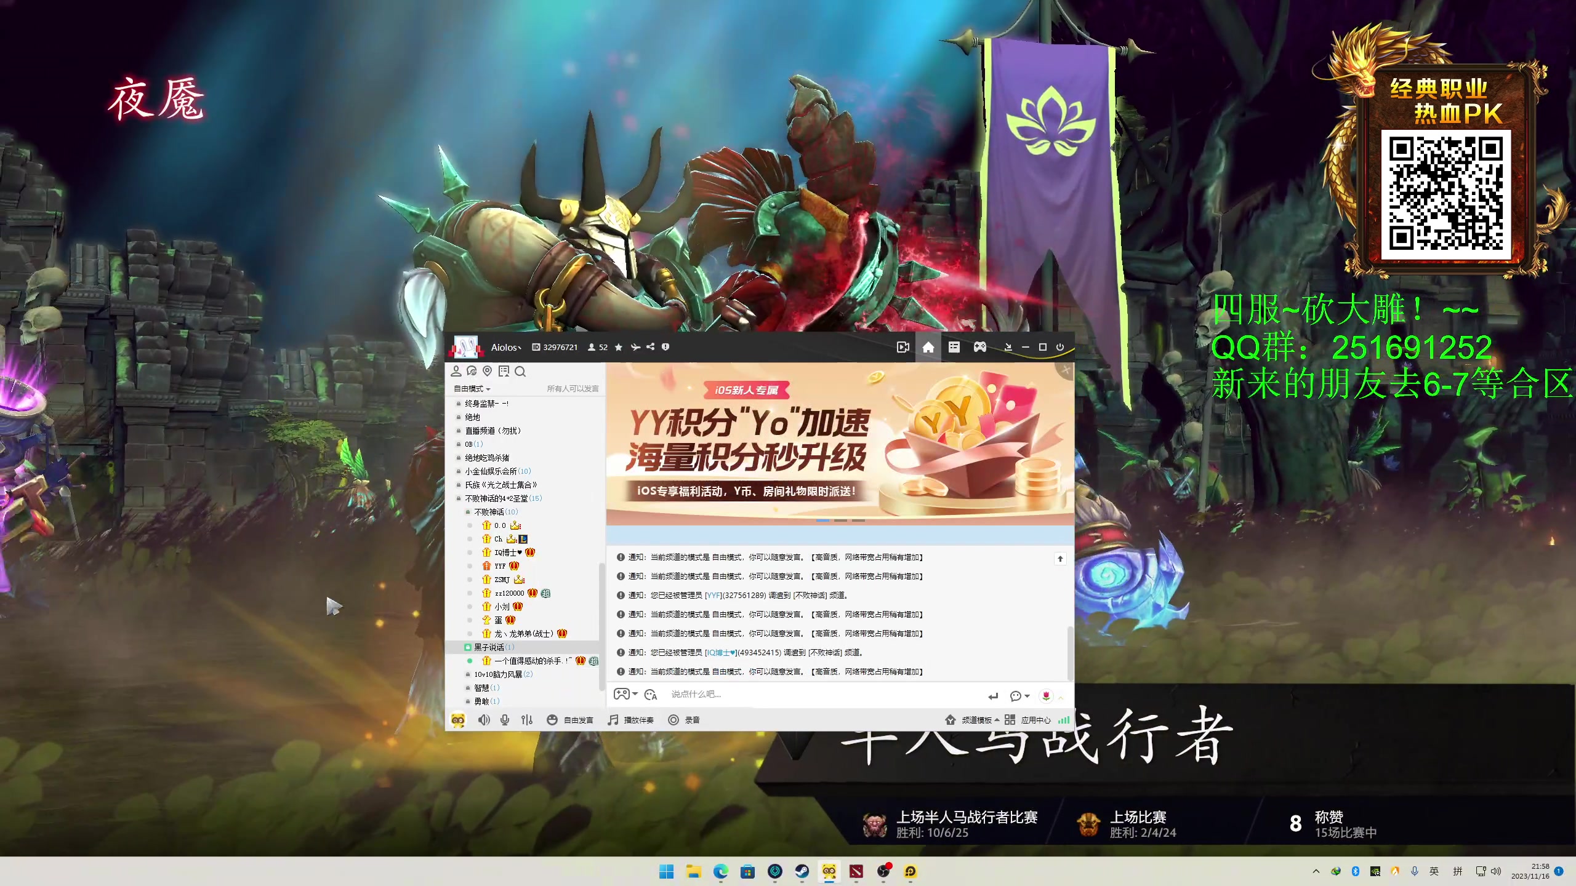Click the 播放伴奏 play accompaniment button
Screen dimensions: 1576x886
pos(630,720)
